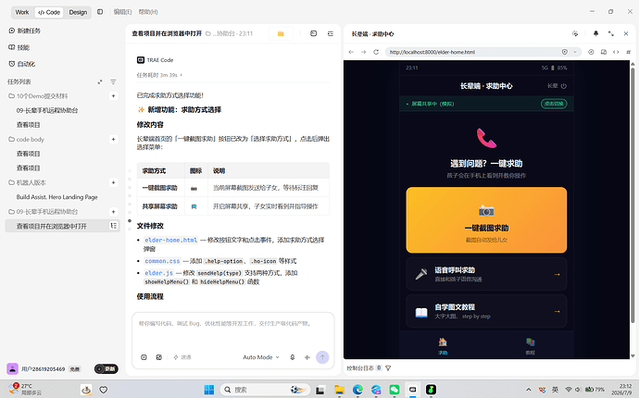
Task: Open 技能 in the sidebar
Action: [19, 47]
